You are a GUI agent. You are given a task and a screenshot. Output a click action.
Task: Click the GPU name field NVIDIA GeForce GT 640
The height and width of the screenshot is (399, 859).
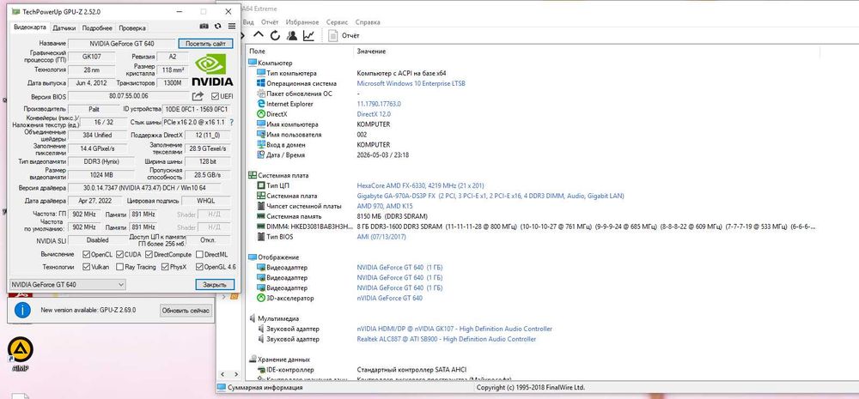click(121, 43)
